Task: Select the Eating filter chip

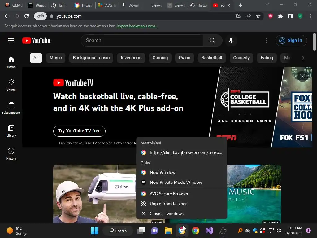Action: point(267,58)
